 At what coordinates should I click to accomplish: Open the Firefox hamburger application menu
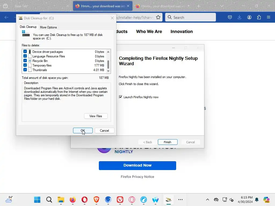click(269, 17)
